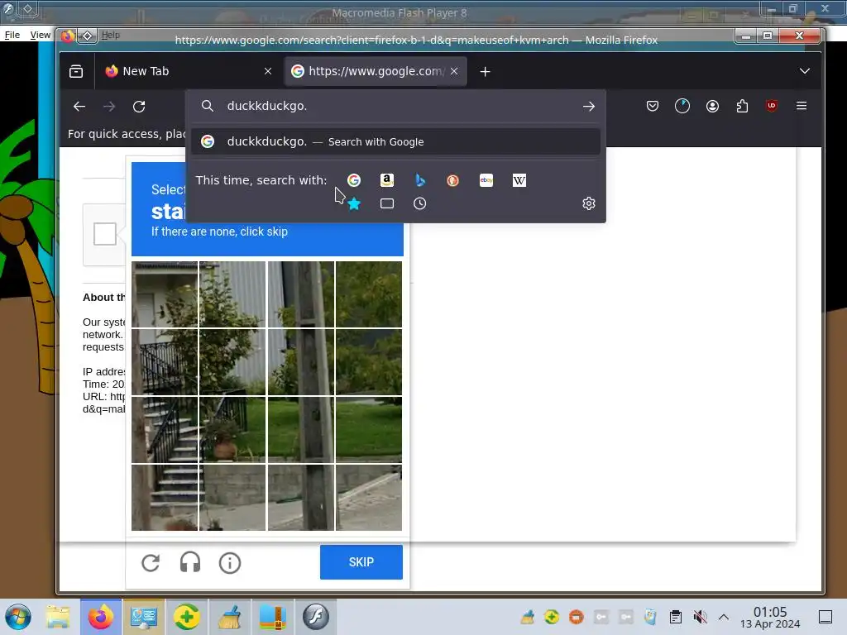Select top-left captcha tile showing house wall
This screenshot has height=635, width=847.
coord(165,294)
